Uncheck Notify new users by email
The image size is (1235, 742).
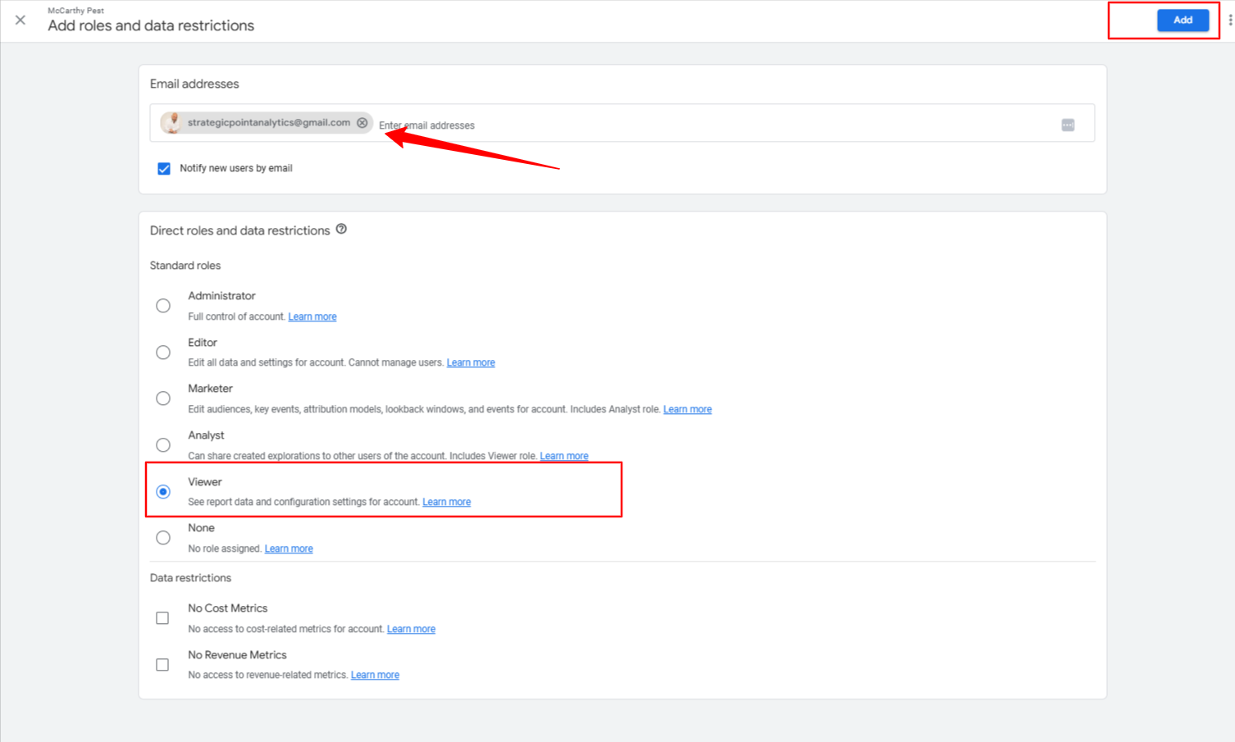[x=164, y=169]
